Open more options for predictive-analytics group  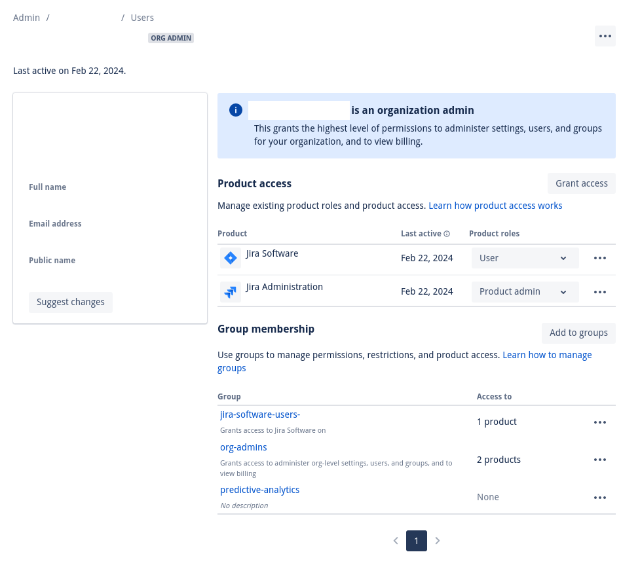click(599, 498)
